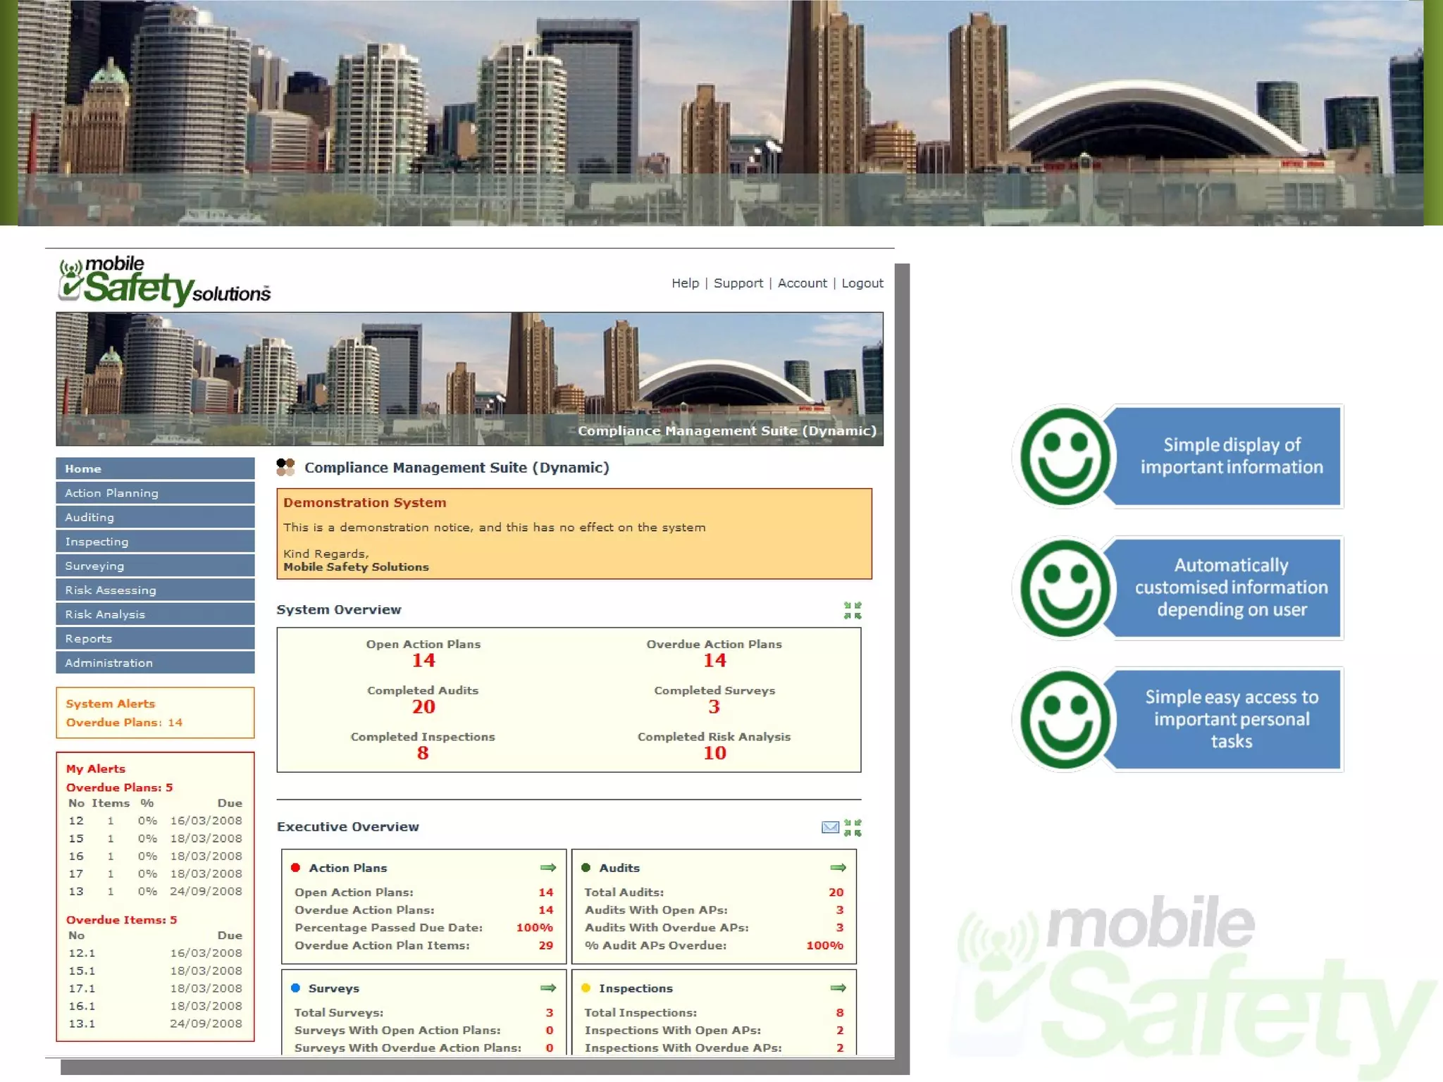Click the envelope icon in Executive Overview
Image resolution: width=1443 pixels, height=1082 pixels.
coord(830,828)
